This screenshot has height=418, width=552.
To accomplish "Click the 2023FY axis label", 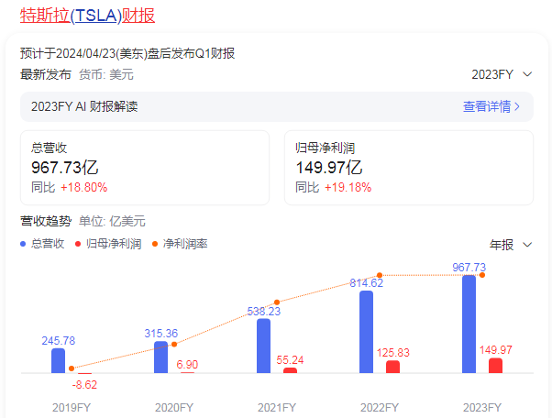I will point(482,407).
